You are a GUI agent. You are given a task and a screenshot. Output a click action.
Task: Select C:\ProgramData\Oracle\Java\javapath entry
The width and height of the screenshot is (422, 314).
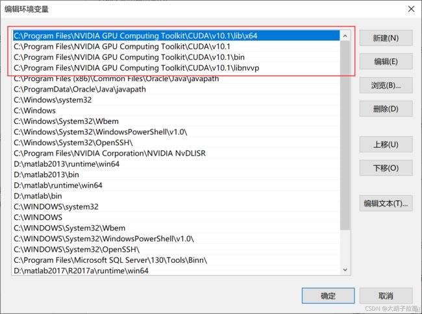[x=177, y=89]
